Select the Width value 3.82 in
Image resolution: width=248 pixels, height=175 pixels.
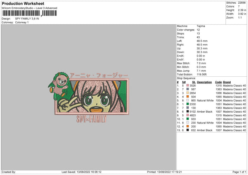242,14
